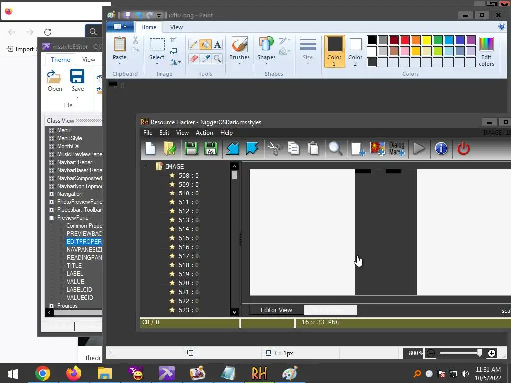Select the Fill with color bucket tool
This screenshot has width=511, height=383.
pyautogui.click(x=205, y=44)
